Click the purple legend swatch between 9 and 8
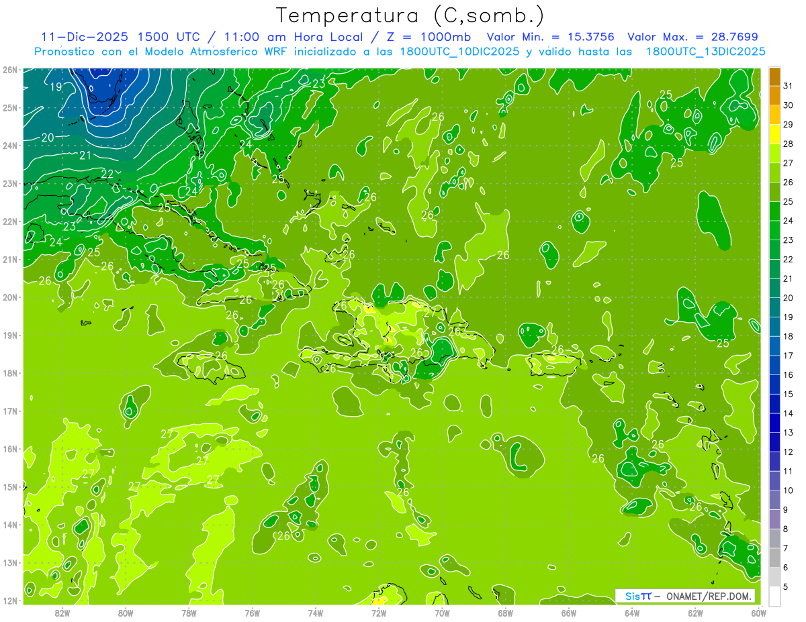 point(774,519)
